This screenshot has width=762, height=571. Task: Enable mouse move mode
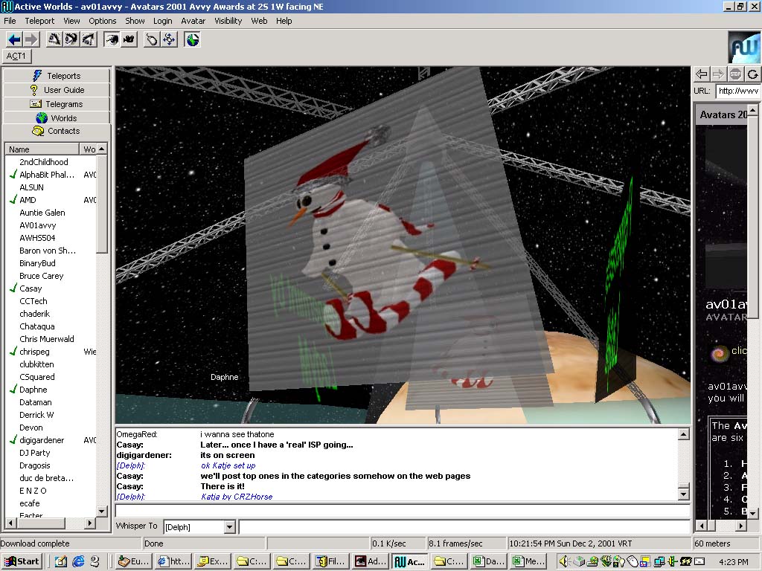pyautogui.click(x=152, y=39)
